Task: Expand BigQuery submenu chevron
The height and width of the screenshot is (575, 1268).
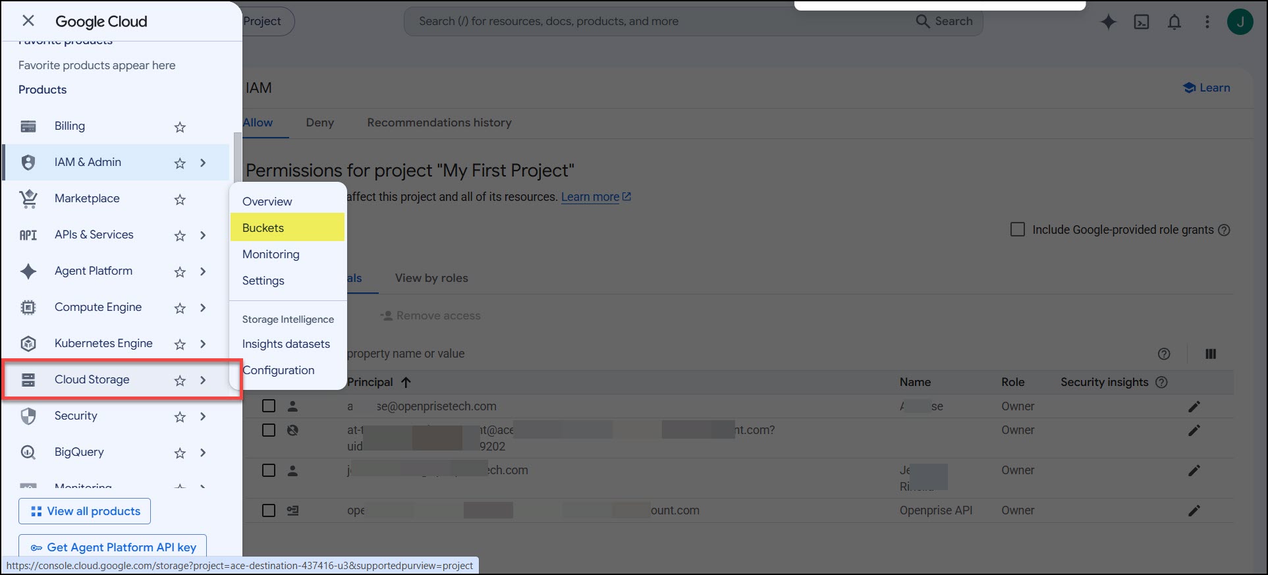Action: click(203, 452)
